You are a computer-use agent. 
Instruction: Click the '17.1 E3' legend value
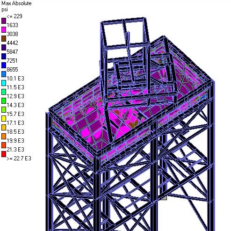point(15,123)
